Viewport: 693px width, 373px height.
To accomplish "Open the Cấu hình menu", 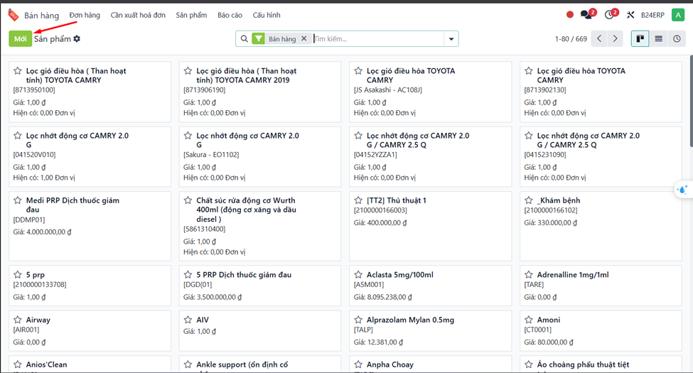I will 267,15.
